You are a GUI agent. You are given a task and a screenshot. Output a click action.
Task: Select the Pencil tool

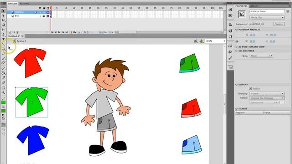tap(3, 54)
